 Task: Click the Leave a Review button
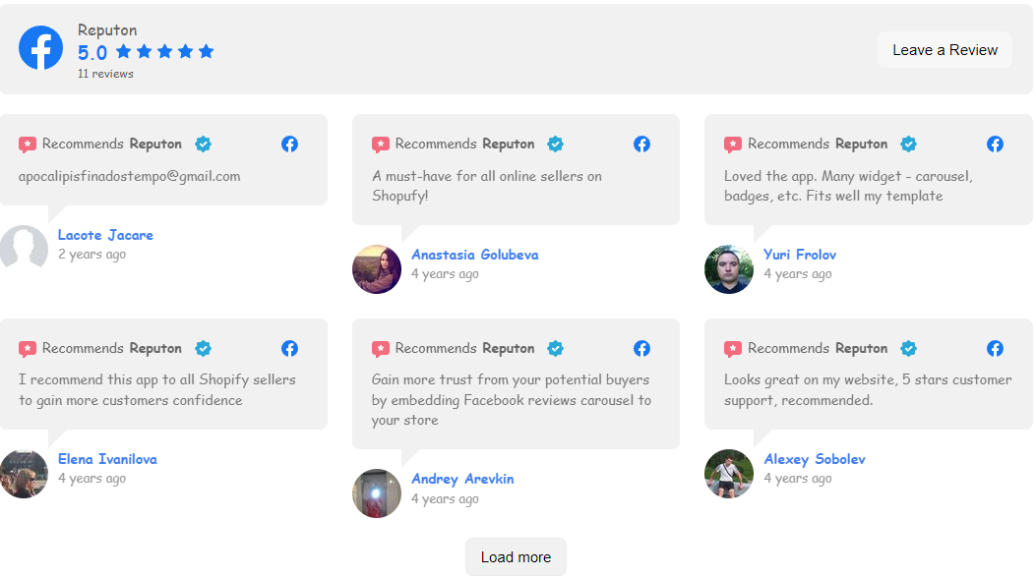tap(945, 50)
